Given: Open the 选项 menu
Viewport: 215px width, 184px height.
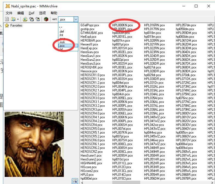Looking at the screenshot, I should (42, 13).
